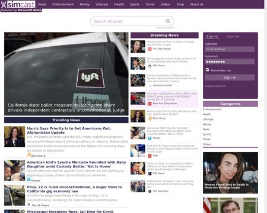Screen dimensions: 267x213
Task: Open the News menu
Action: click(x=42, y=4)
